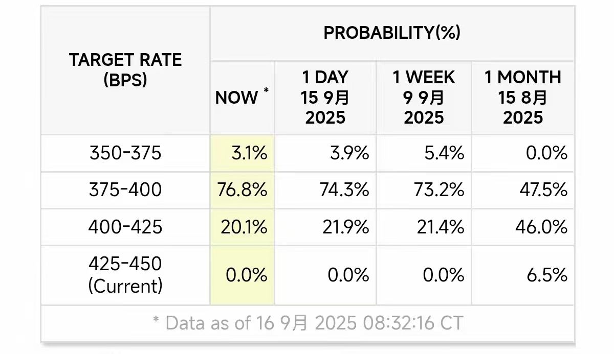Select the 375-400 target rate row label

tap(125, 190)
